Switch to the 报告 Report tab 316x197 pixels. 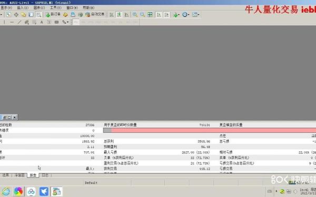tap(33, 175)
